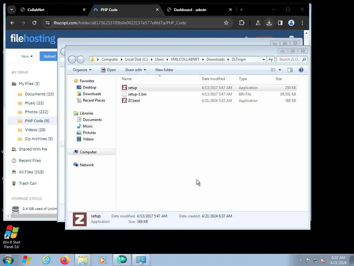
Task: Click Upload button in filehosting
Action: click(49, 56)
